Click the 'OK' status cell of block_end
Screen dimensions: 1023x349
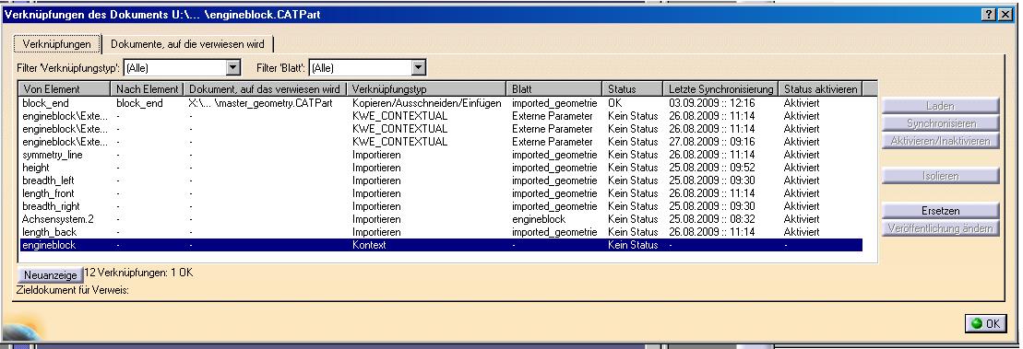(615, 103)
